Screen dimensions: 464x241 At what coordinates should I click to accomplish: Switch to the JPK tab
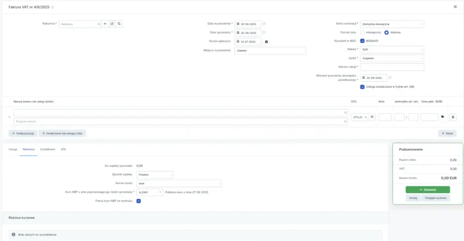[x=63, y=149]
